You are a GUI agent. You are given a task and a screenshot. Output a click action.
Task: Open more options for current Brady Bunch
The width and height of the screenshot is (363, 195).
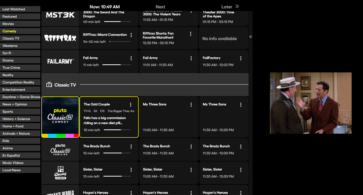(131, 147)
